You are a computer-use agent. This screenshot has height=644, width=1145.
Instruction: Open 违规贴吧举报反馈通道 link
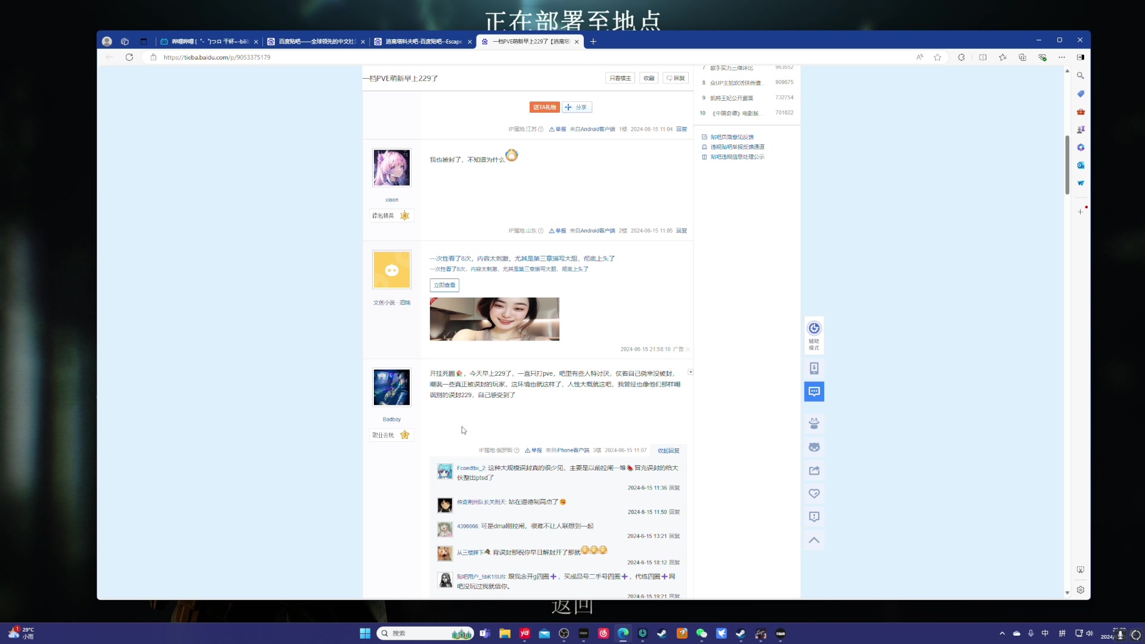pyautogui.click(x=737, y=147)
